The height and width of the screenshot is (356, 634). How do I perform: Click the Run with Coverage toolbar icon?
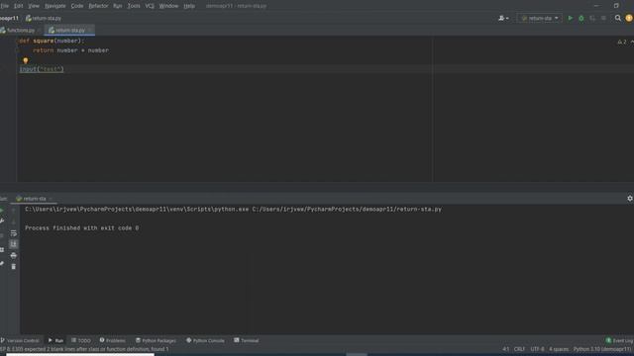pyautogui.click(x=592, y=18)
